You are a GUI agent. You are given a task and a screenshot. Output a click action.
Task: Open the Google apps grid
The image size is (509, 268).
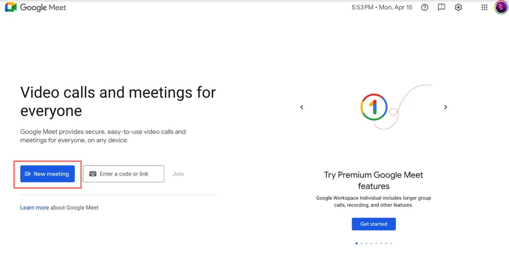tap(484, 7)
